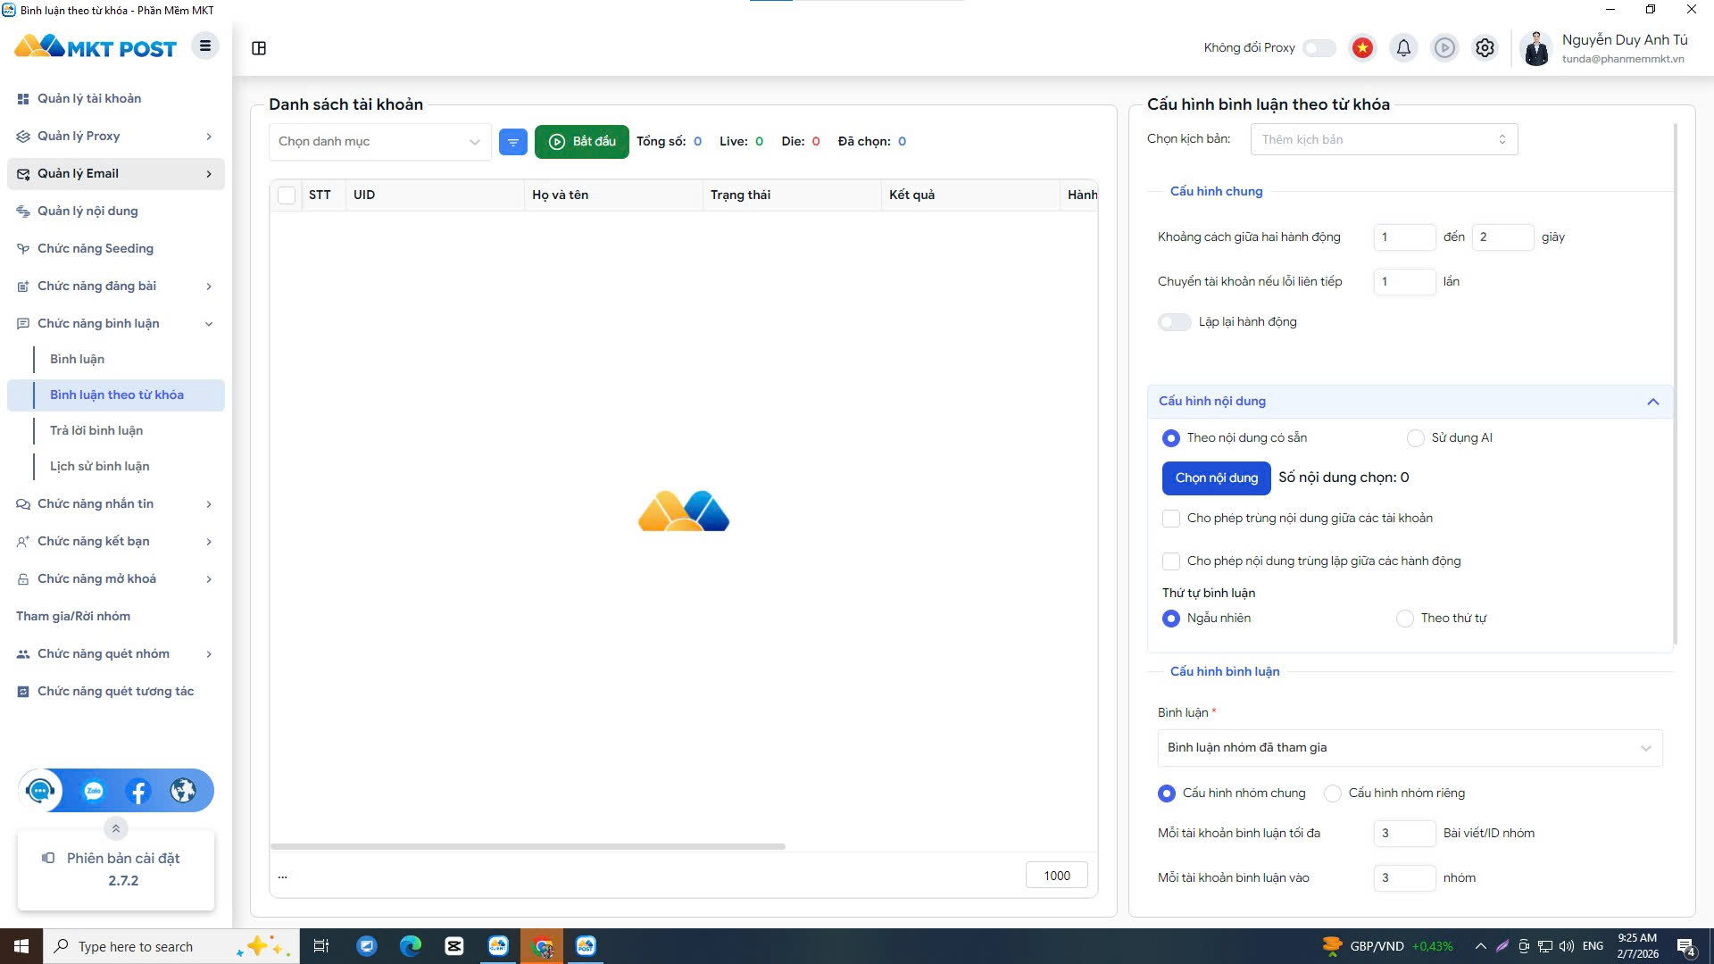Open the Zalo icon in sidebar footer

[92, 791]
